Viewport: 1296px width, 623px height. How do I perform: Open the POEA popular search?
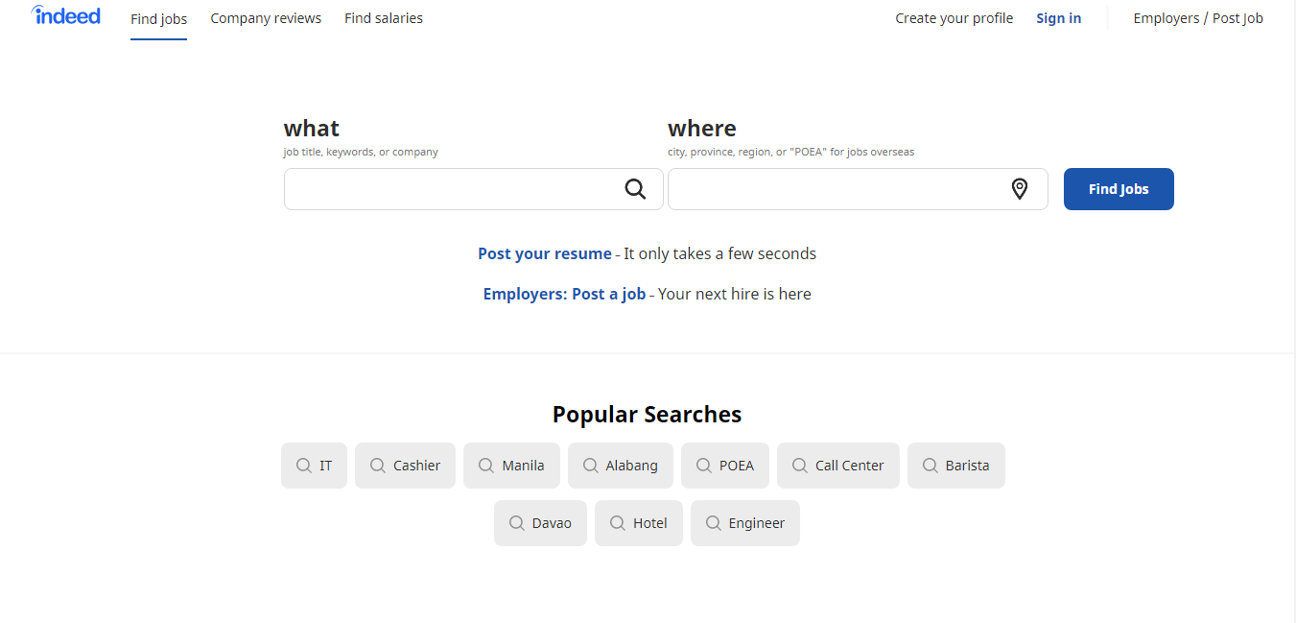tap(725, 466)
